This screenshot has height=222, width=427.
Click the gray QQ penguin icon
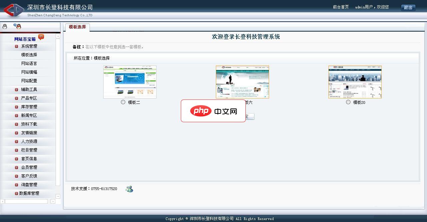pyautogui.click(x=5, y=26)
